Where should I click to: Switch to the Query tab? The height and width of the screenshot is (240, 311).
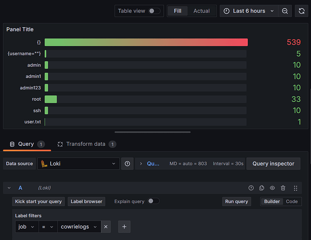click(x=27, y=144)
